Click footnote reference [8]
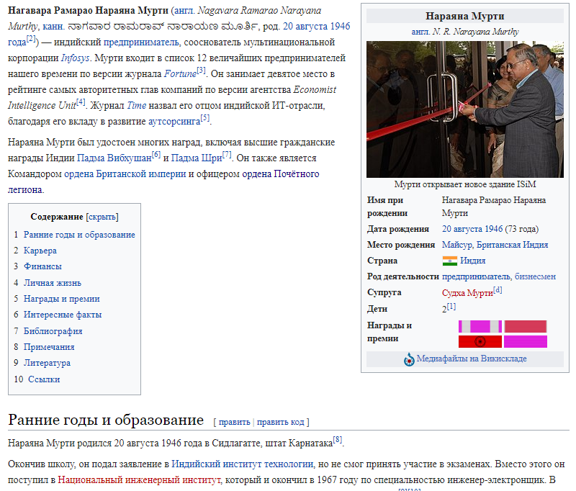Viewport: 576px width, 491px height. pyautogui.click(x=337, y=439)
